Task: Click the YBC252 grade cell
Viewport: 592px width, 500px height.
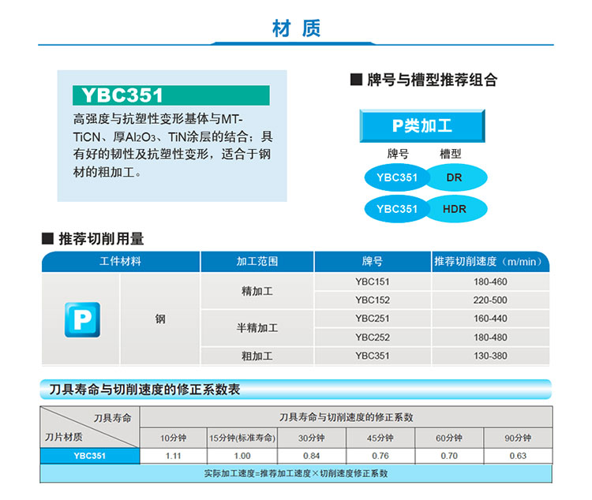Action: [x=373, y=337]
